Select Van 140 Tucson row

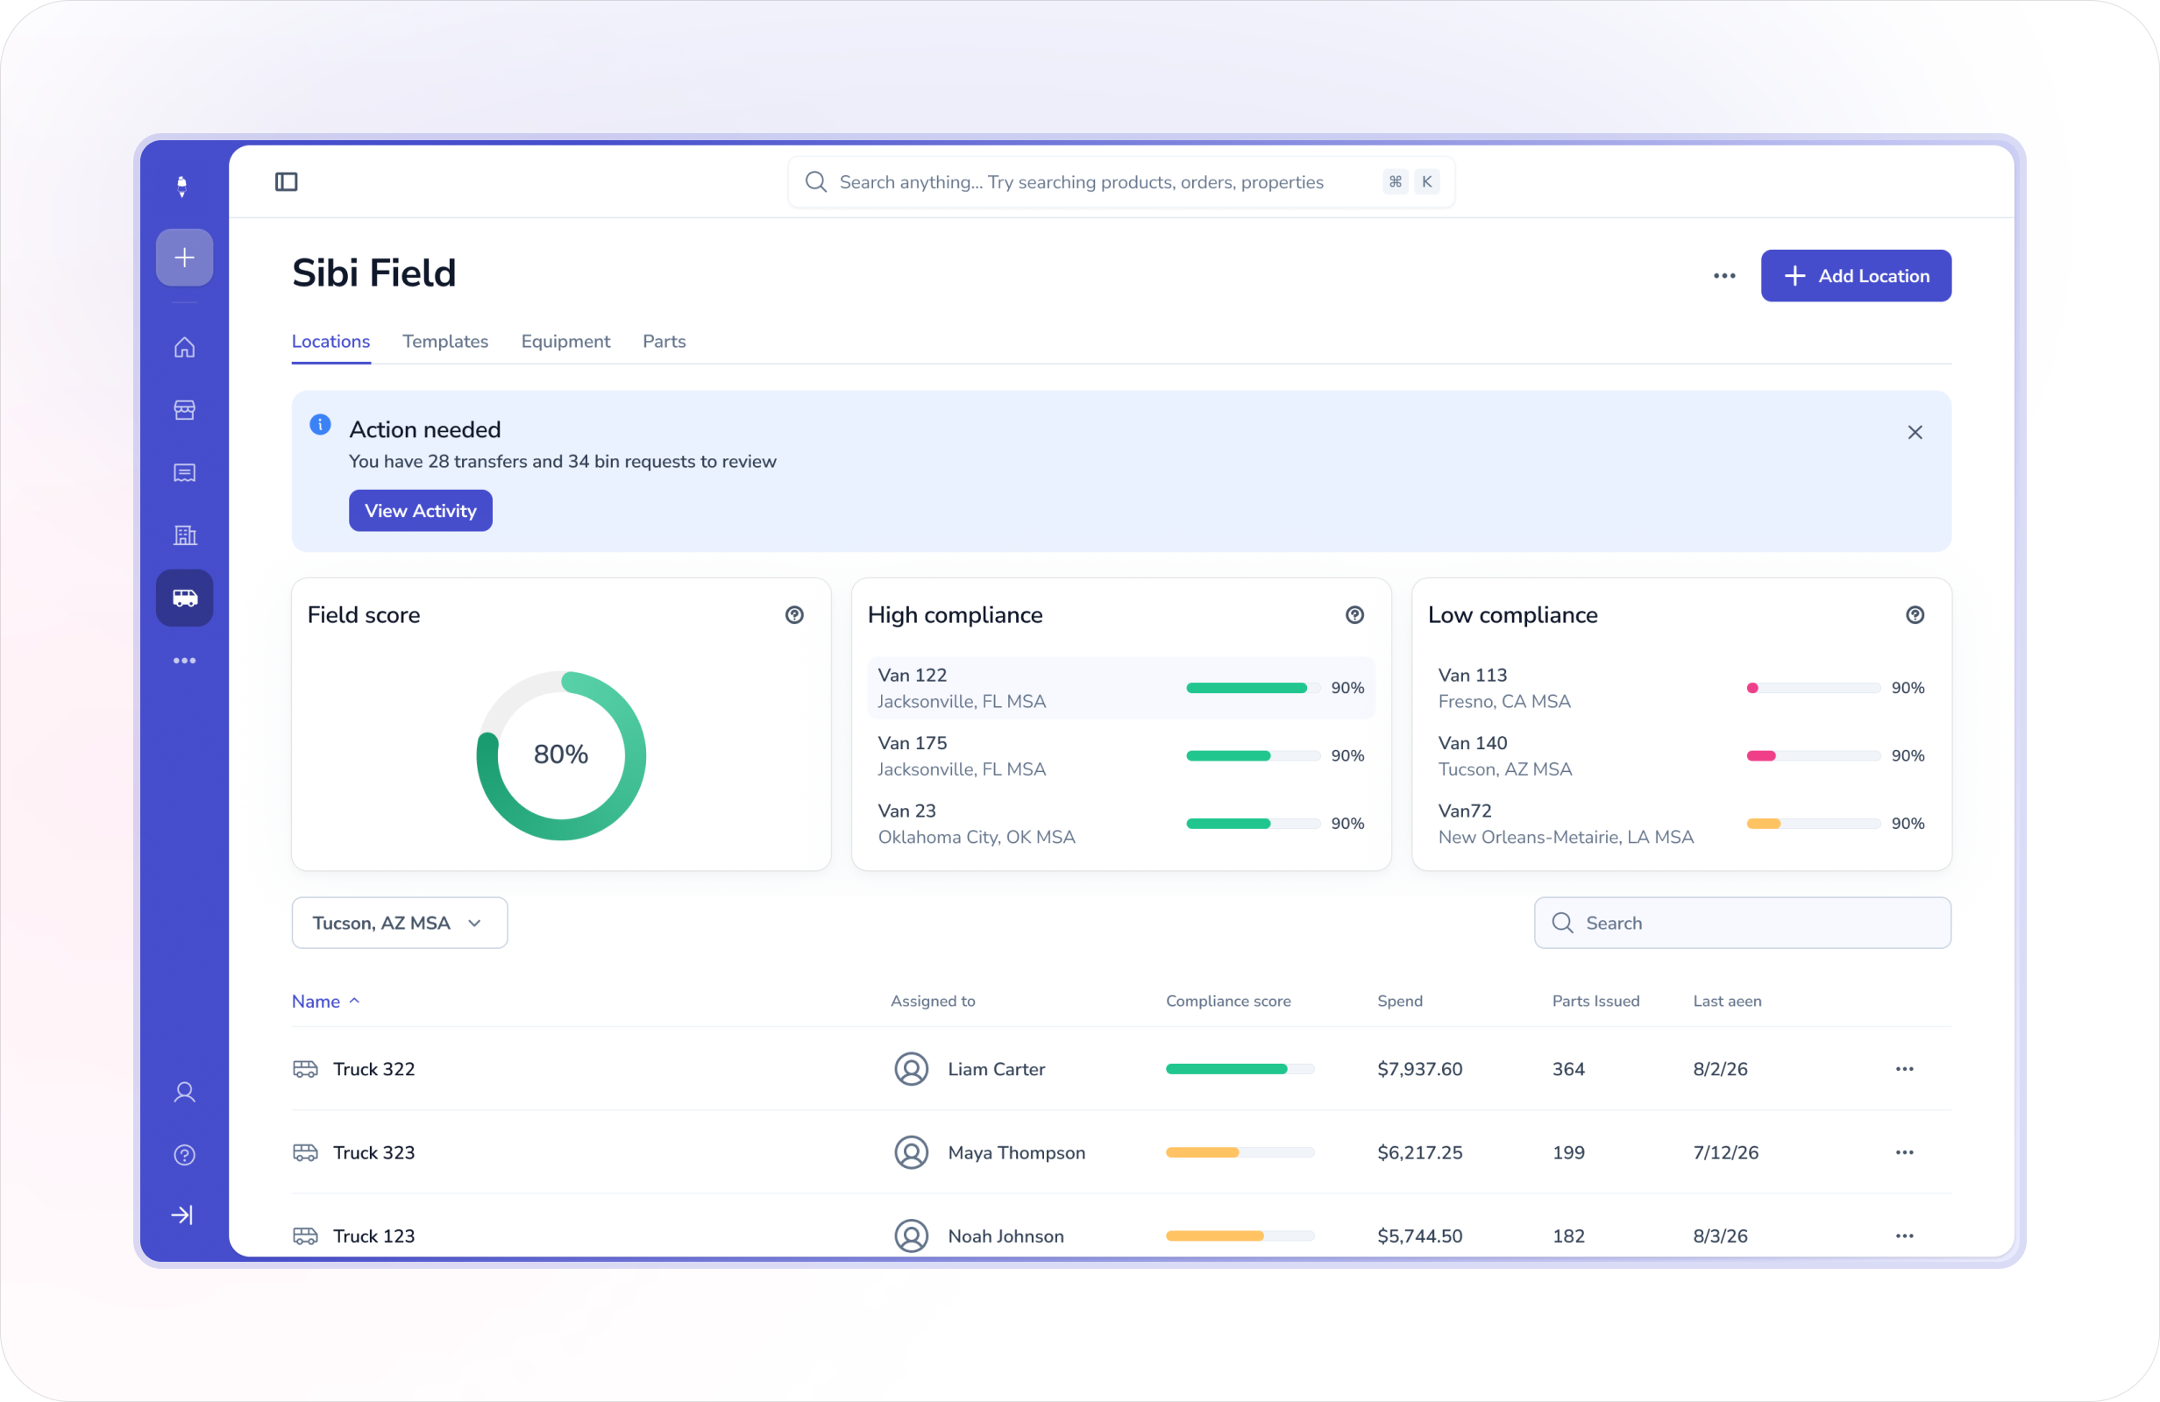pos(1680,756)
